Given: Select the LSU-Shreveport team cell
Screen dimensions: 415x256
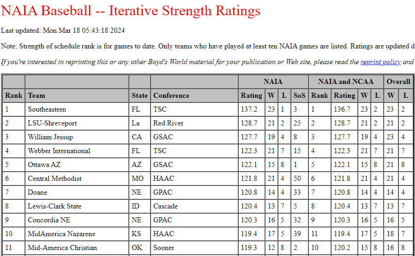Looking at the screenshot, I should [x=52, y=123].
